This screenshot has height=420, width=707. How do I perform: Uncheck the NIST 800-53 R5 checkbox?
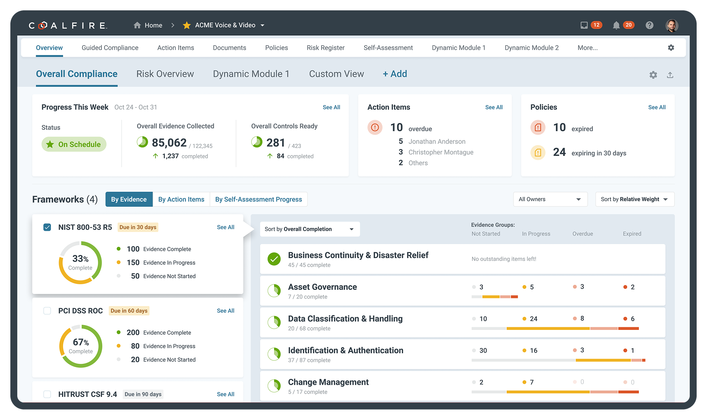coord(47,227)
